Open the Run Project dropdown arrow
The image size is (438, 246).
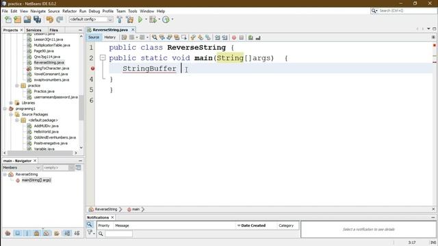146,20
